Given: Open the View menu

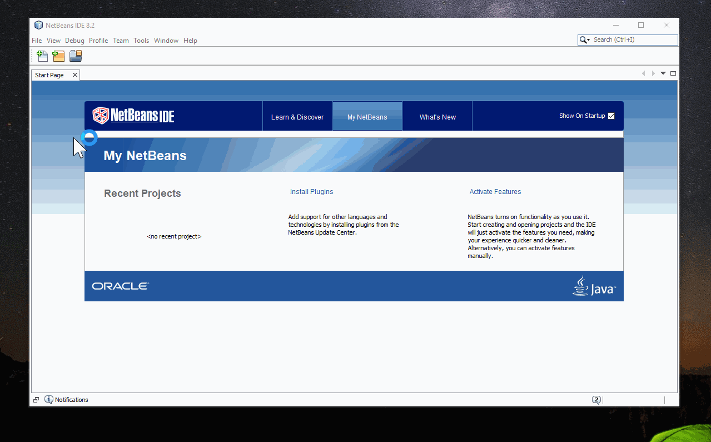Looking at the screenshot, I should pos(54,41).
